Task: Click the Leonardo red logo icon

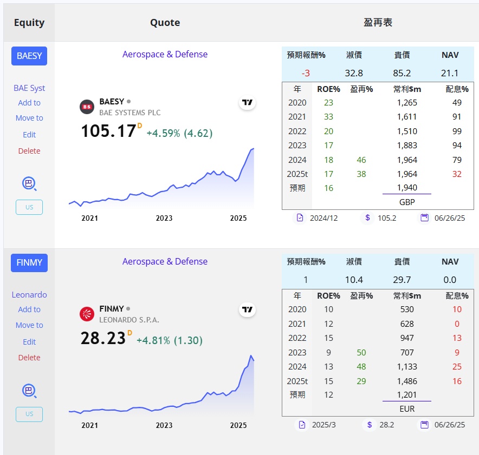Action: click(x=87, y=314)
